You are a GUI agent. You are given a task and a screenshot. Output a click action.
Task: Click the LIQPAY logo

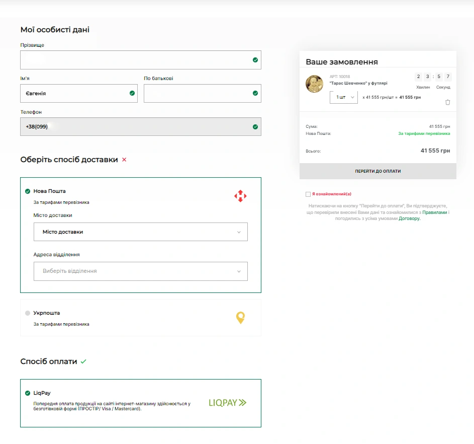(x=228, y=403)
